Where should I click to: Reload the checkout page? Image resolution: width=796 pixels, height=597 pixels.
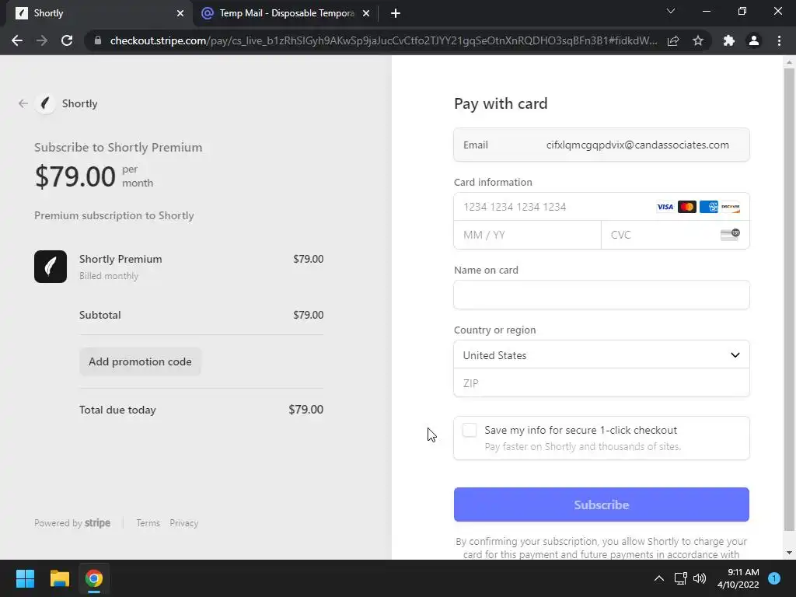click(x=67, y=40)
